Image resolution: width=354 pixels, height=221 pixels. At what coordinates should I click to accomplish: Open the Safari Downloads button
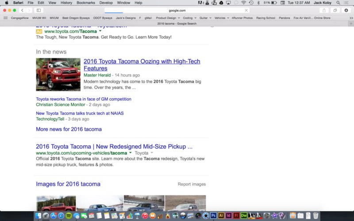346,10
